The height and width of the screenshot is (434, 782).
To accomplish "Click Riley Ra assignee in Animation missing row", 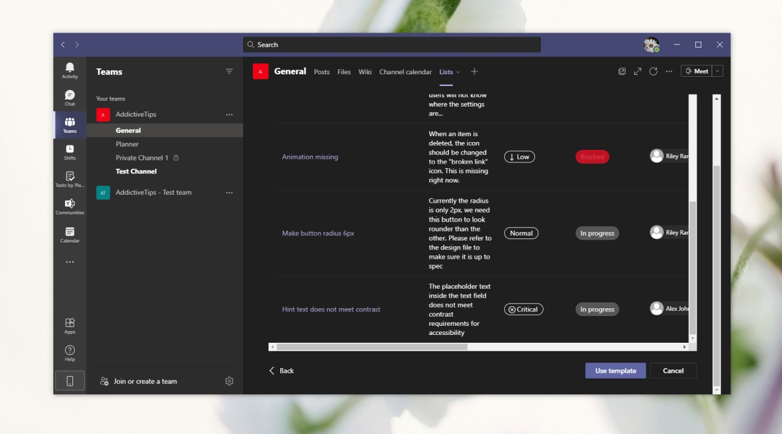I will click(x=669, y=156).
